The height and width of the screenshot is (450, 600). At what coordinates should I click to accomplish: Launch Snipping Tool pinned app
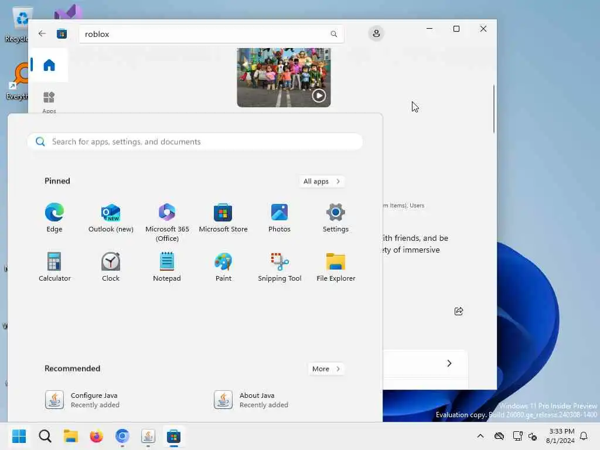point(279,267)
